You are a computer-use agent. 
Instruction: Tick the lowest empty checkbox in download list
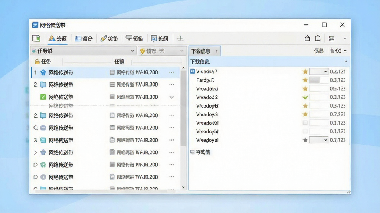tap(305, 131)
